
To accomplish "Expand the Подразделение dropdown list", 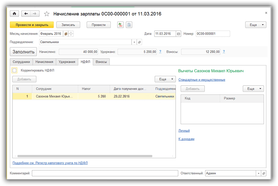I will click(134, 42).
